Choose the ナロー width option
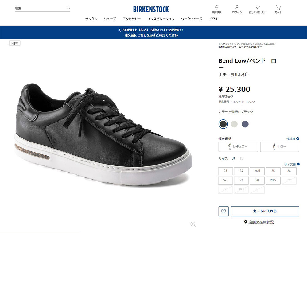307x307 pixels. [x=280, y=147]
